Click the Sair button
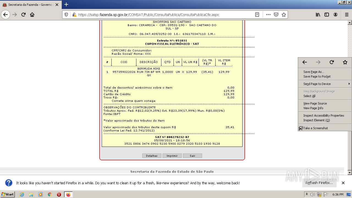The width and height of the screenshot is (352, 198). click(x=193, y=156)
